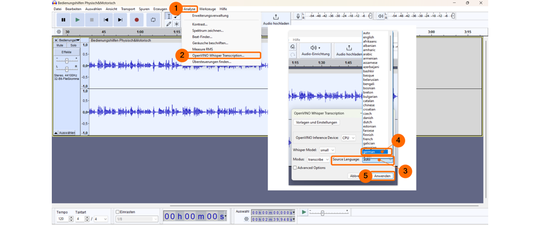Select the pencil Draw tool
This screenshot has width=540, height=225.
pyautogui.click(x=169, y=24)
